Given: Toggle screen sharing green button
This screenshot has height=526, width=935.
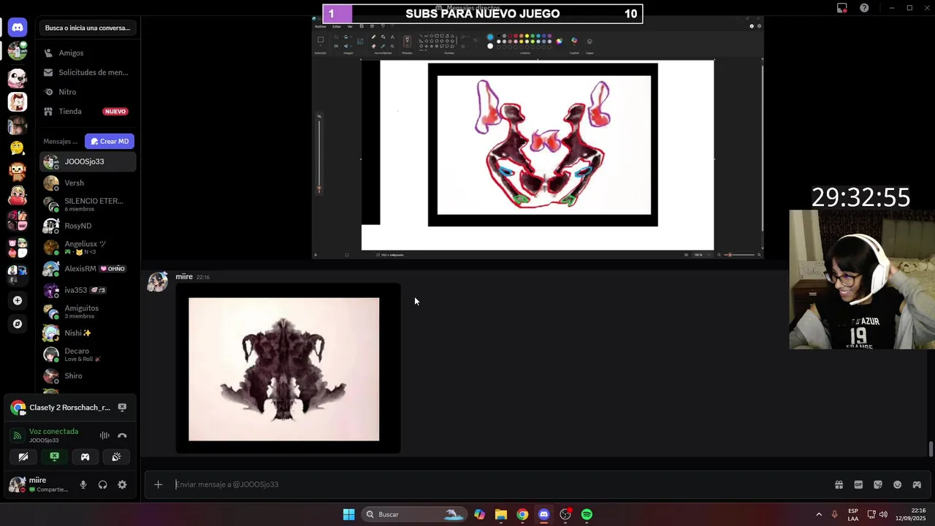Looking at the screenshot, I should pyautogui.click(x=54, y=457).
